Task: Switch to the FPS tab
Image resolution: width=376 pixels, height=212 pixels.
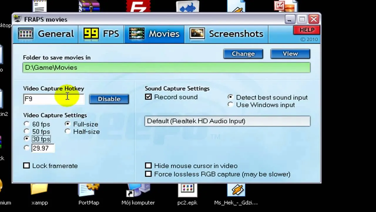Action: 101,34
